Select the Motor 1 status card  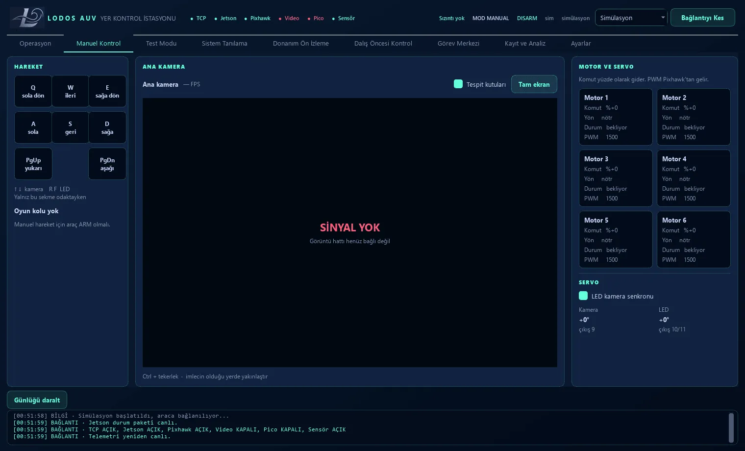tap(616, 117)
